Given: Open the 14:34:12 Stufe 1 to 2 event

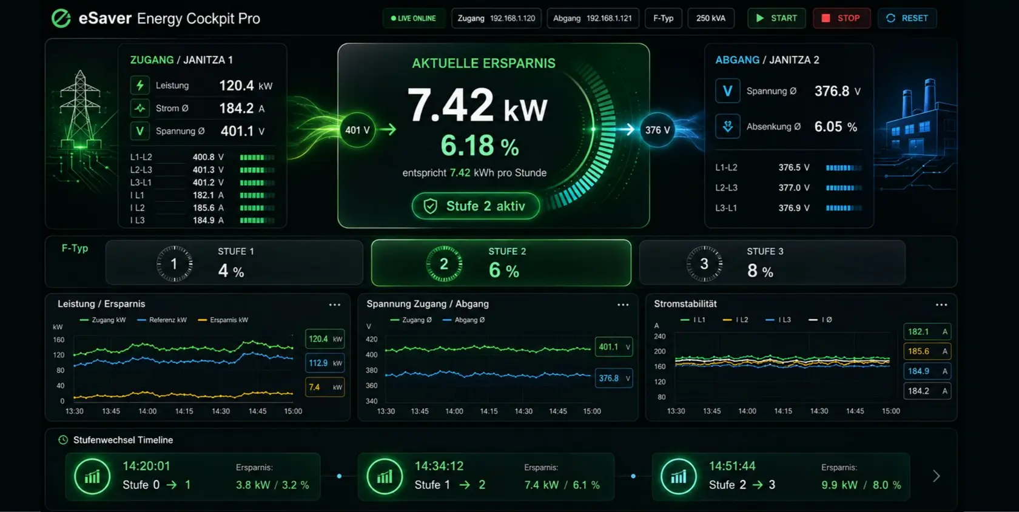Looking at the screenshot, I should (486, 476).
